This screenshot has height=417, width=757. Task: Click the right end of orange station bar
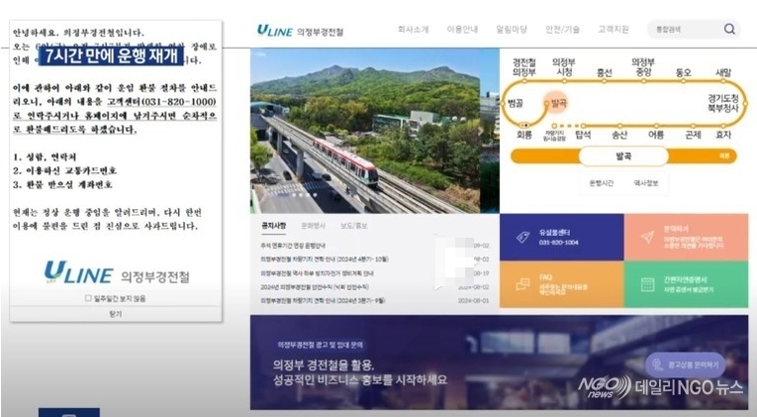[x=724, y=156]
